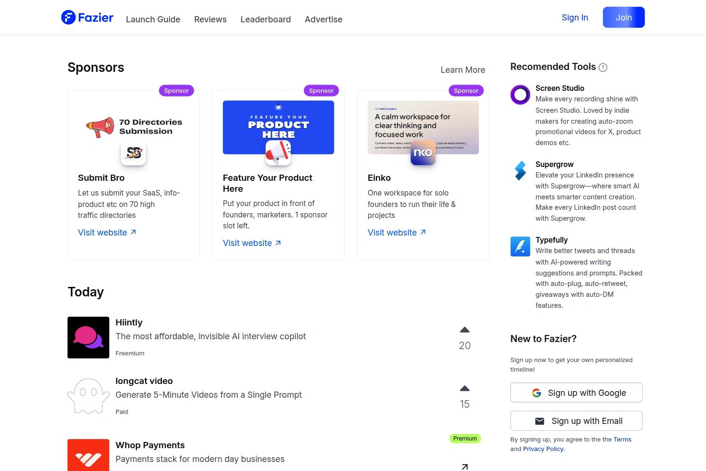Go to the Reviews page
The width and height of the screenshot is (706, 471).
pos(210,20)
